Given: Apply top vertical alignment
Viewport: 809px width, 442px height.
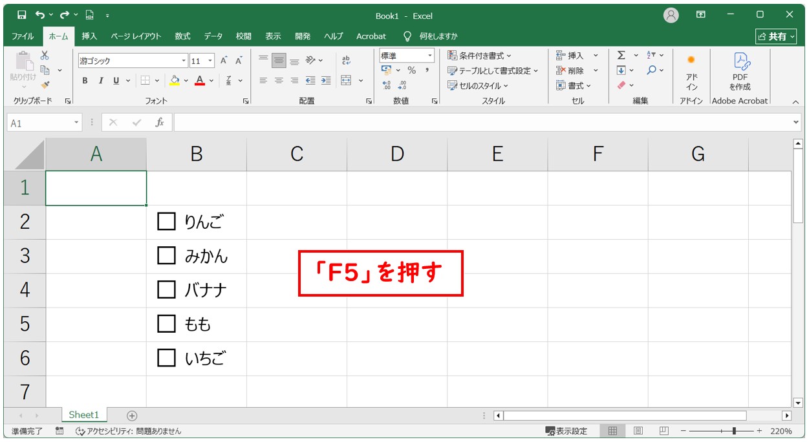Looking at the screenshot, I should tap(263, 60).
